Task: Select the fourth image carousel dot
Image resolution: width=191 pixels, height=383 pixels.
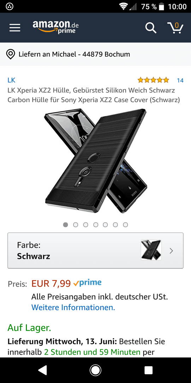Action: point(96,225)
